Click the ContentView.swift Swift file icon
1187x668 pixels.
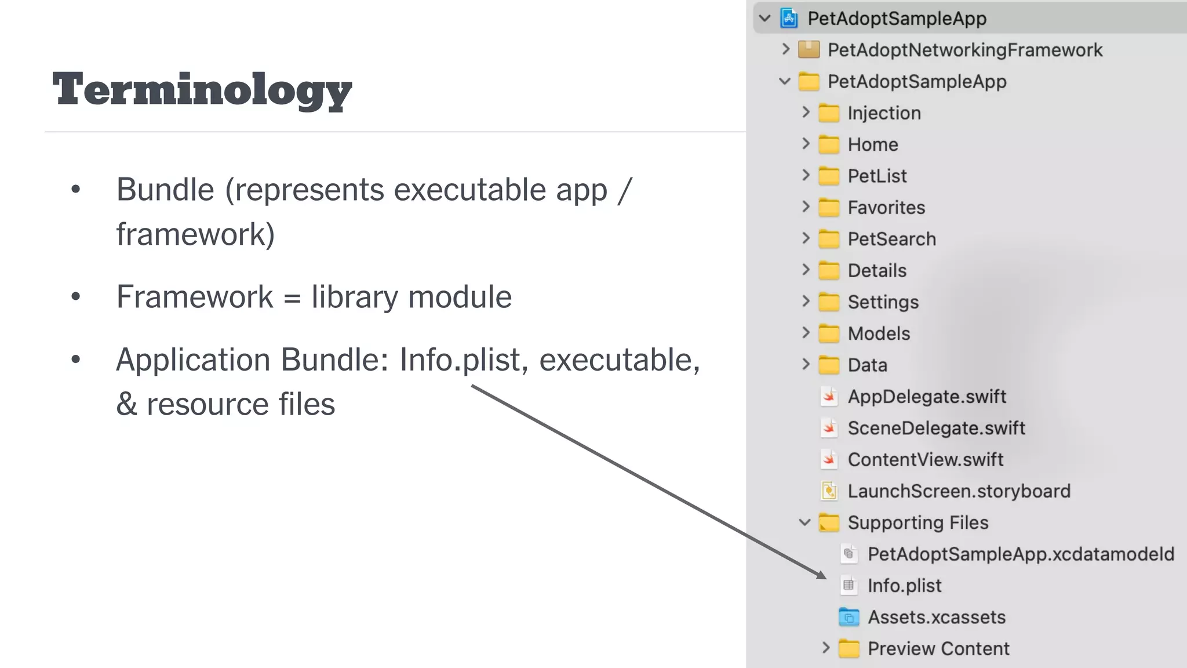[x=829, y=459]
